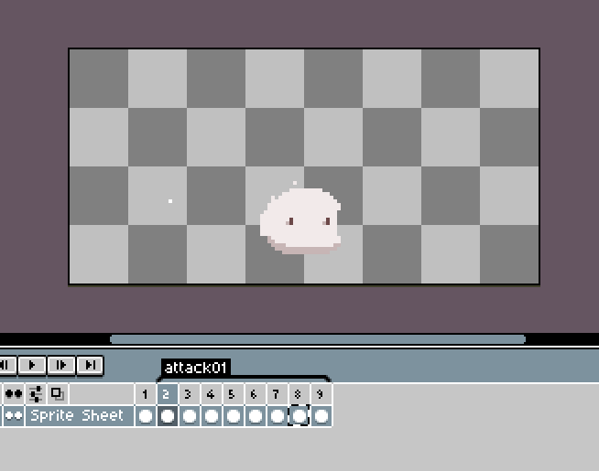Click the horizontal canvas scrollbar
Image resolution: width=599 pixels, height=471 pixels.
point(317,338)
